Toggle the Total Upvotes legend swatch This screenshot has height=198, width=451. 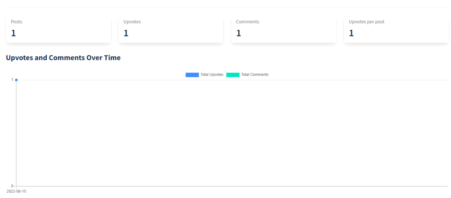[192, 75]
